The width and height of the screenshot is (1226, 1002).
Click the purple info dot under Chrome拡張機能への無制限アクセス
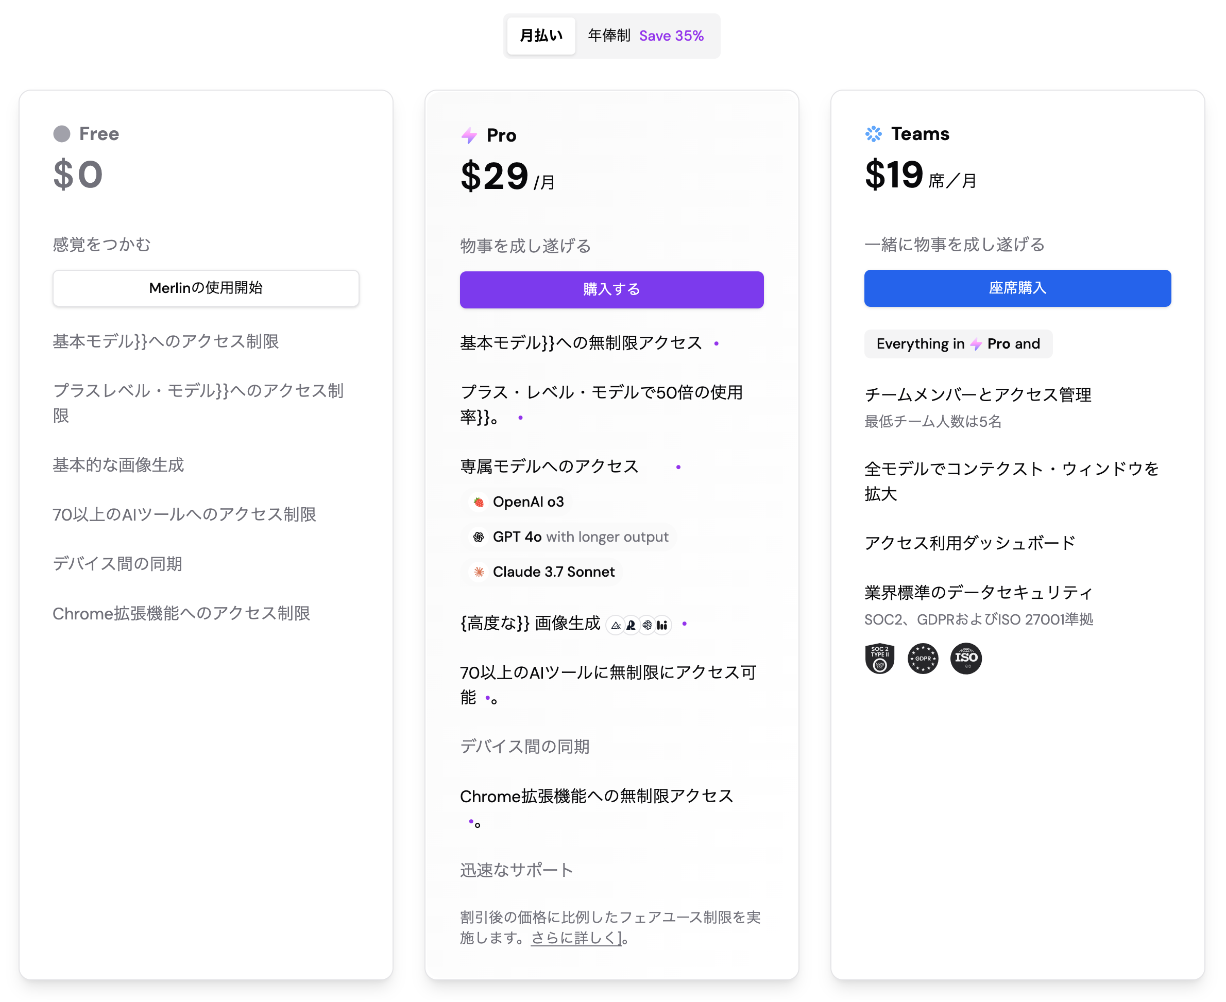tap(471, 822)
